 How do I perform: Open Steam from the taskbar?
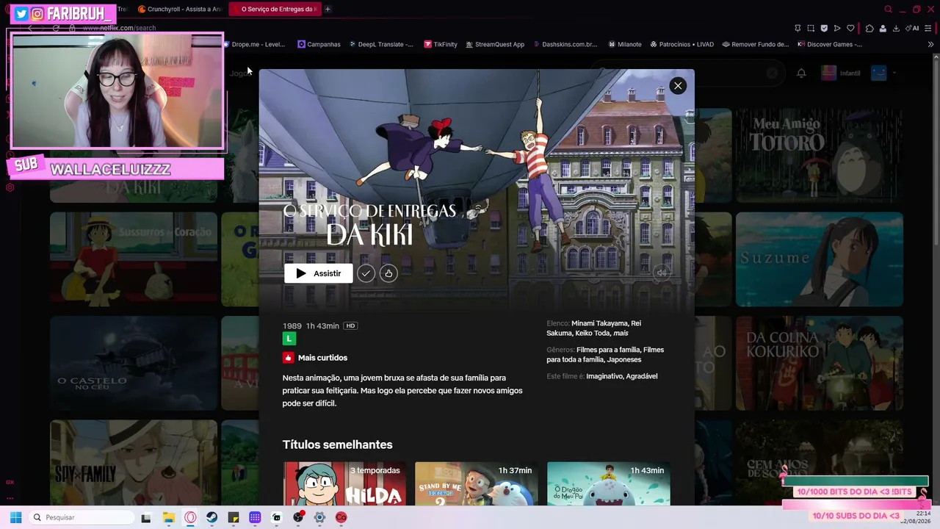coord(211,517)
